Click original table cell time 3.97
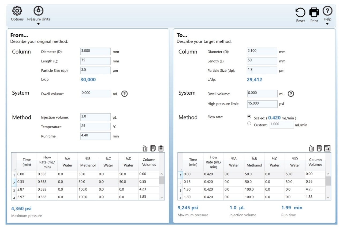The height and width of the screenshot is (228, 343). coord(27,197)
